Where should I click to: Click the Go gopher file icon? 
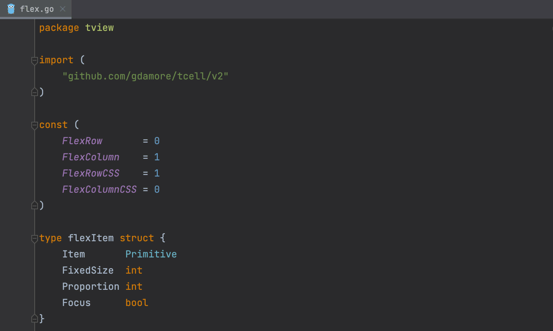11,9
